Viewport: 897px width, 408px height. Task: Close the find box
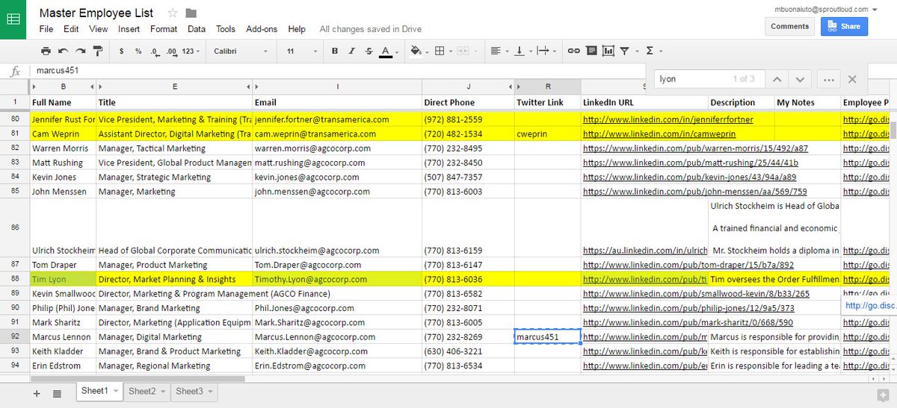pyautogui.click(x=852, y=79)
